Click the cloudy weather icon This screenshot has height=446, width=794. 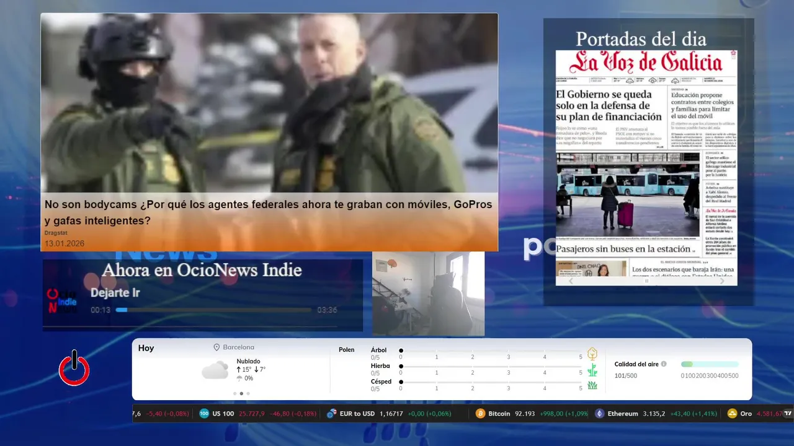tap(215, 370)
